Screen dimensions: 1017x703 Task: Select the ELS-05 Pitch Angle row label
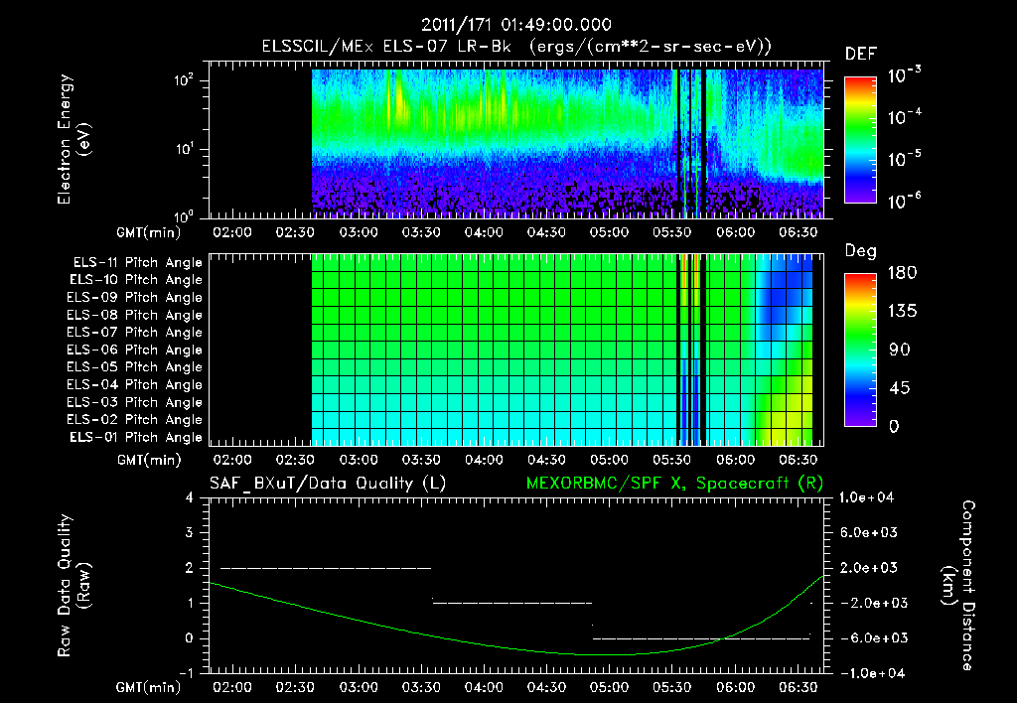tap(135, 367)
